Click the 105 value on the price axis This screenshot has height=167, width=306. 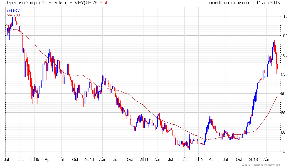[284, 36]
